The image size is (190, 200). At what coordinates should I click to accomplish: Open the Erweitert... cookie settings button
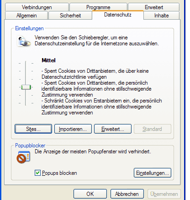[x=113, y=129]
